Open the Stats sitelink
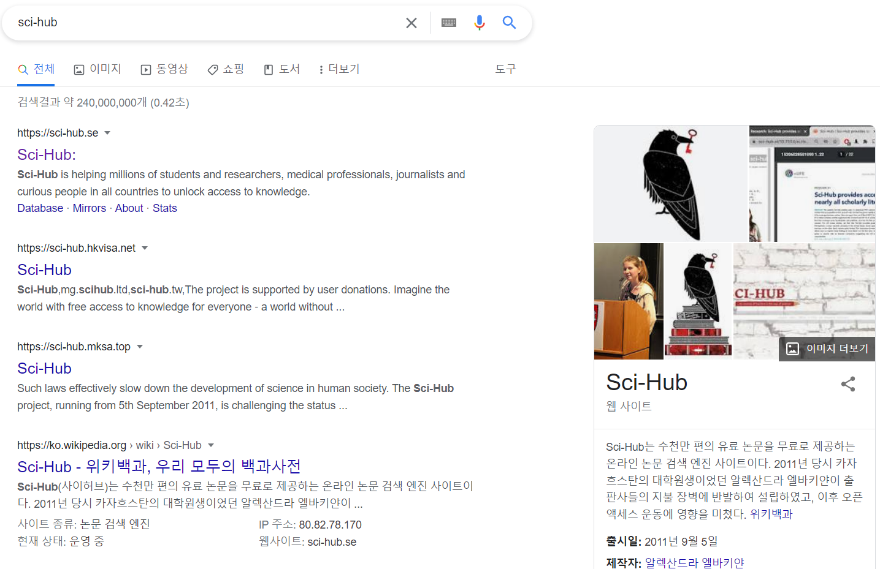The width and height of the screenshot is (880, 569). (x=164, y=208)
